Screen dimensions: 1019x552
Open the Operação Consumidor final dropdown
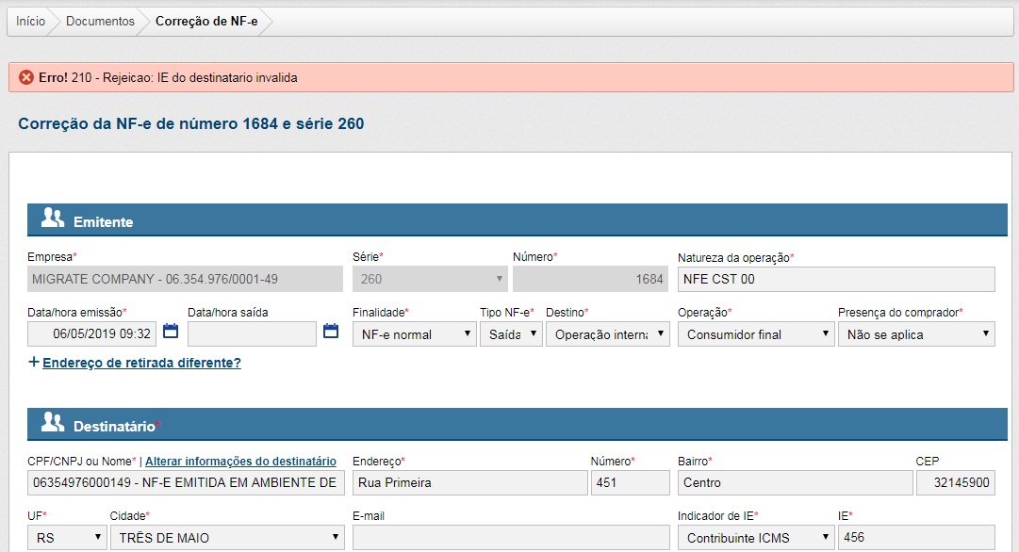pyautogui.click(x=756, y=334)
